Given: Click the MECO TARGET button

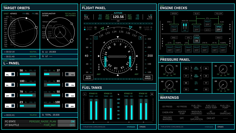Looking at the screenshot, I should [148, 77].
